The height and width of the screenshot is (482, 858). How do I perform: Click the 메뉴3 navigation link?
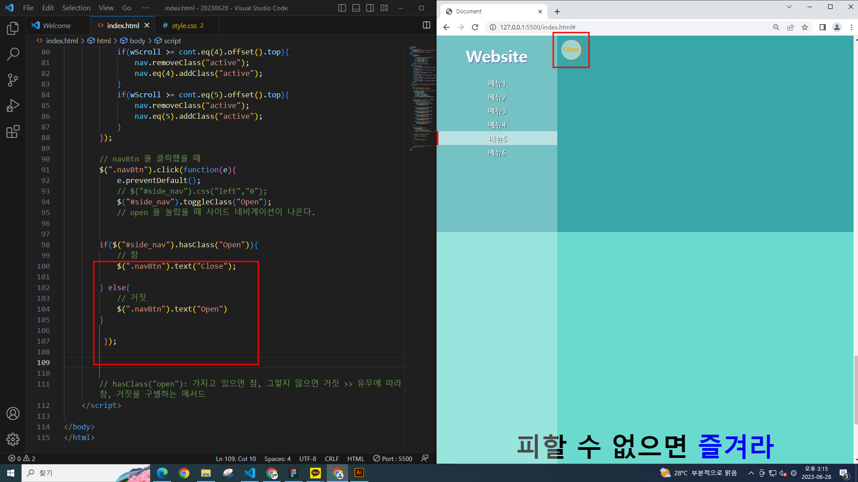[497, 111]
